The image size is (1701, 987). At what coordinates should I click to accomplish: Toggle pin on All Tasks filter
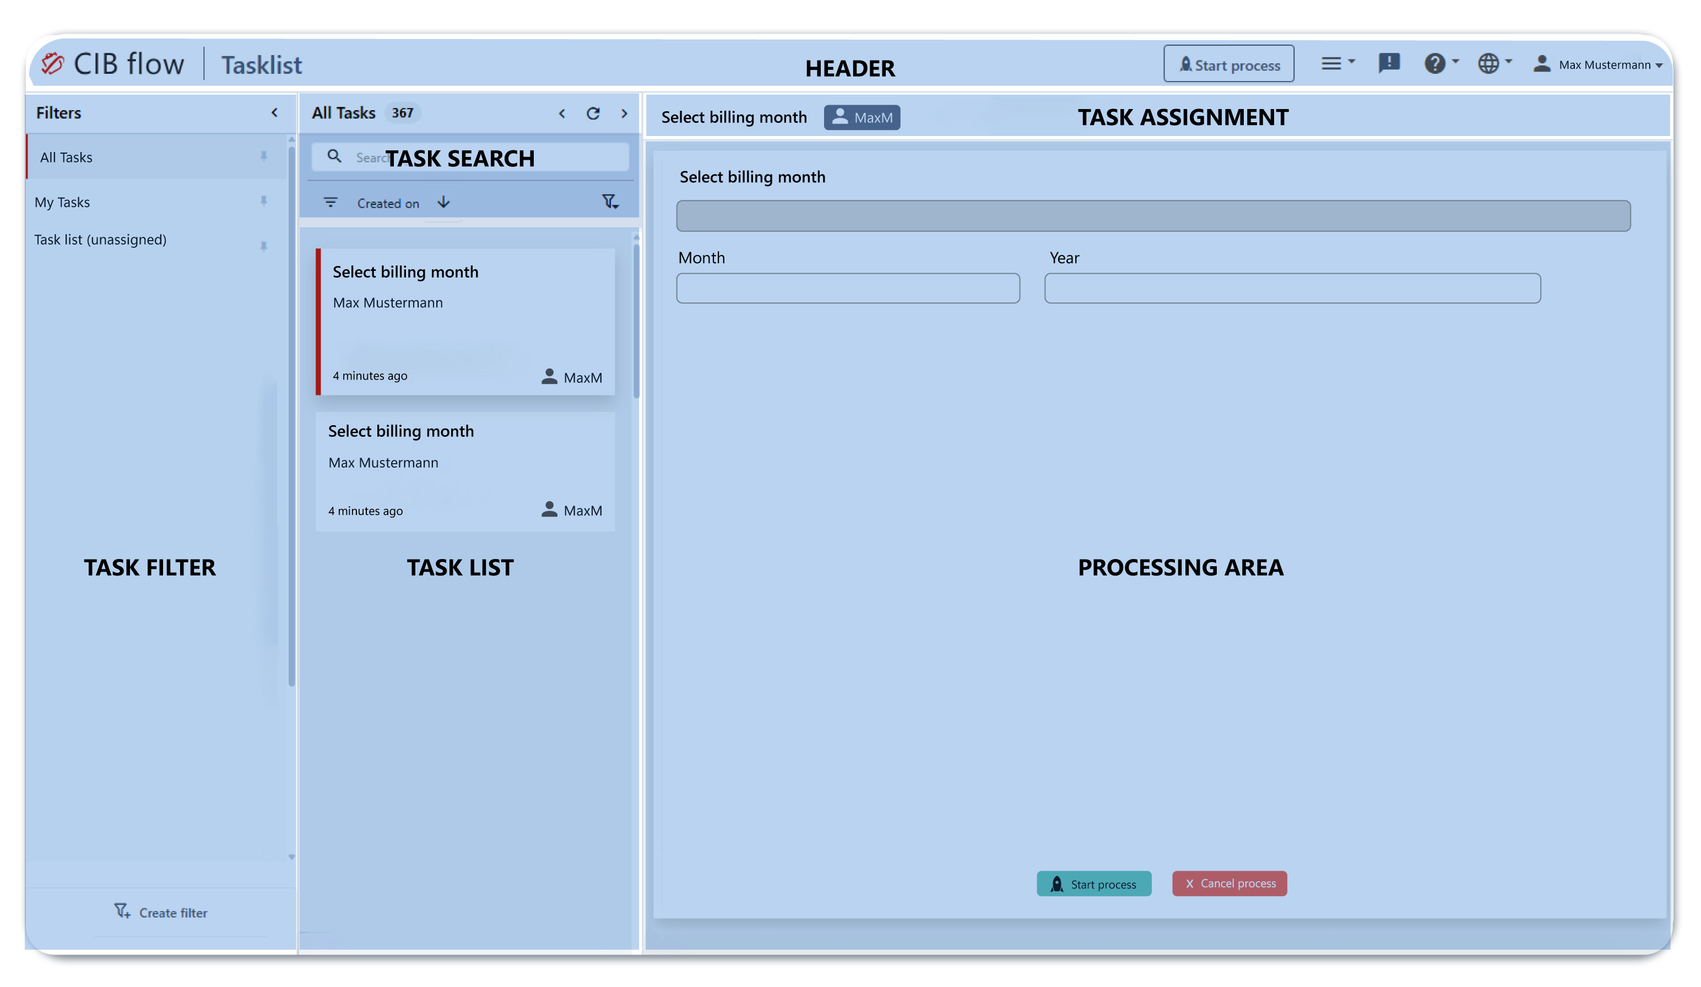(x=264, y=156)
